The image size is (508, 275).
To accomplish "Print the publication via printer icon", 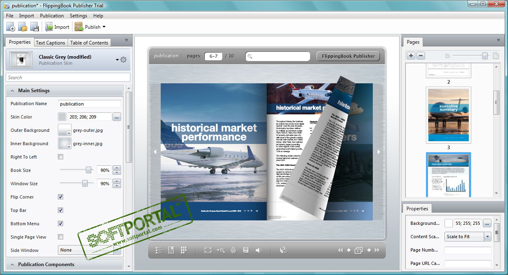I will coord(234,250).
